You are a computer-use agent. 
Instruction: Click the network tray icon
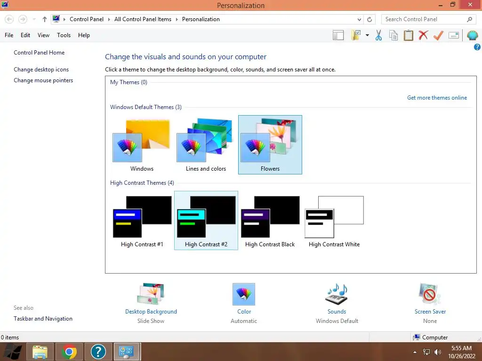pyautogui.click(x=426, y=352)
